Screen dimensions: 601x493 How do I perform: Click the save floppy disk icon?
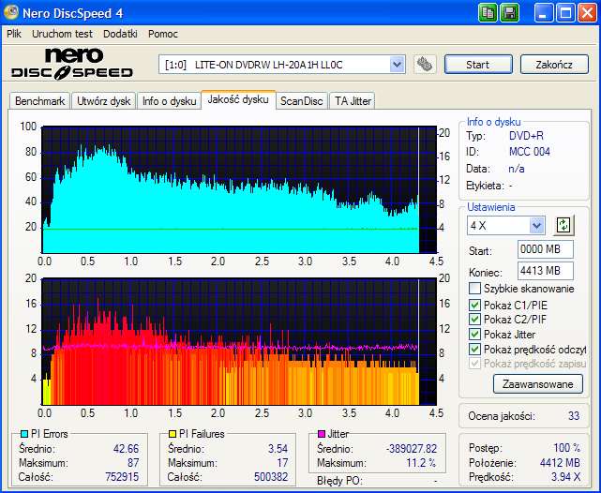pyautogui.click(x=509, y=13)
